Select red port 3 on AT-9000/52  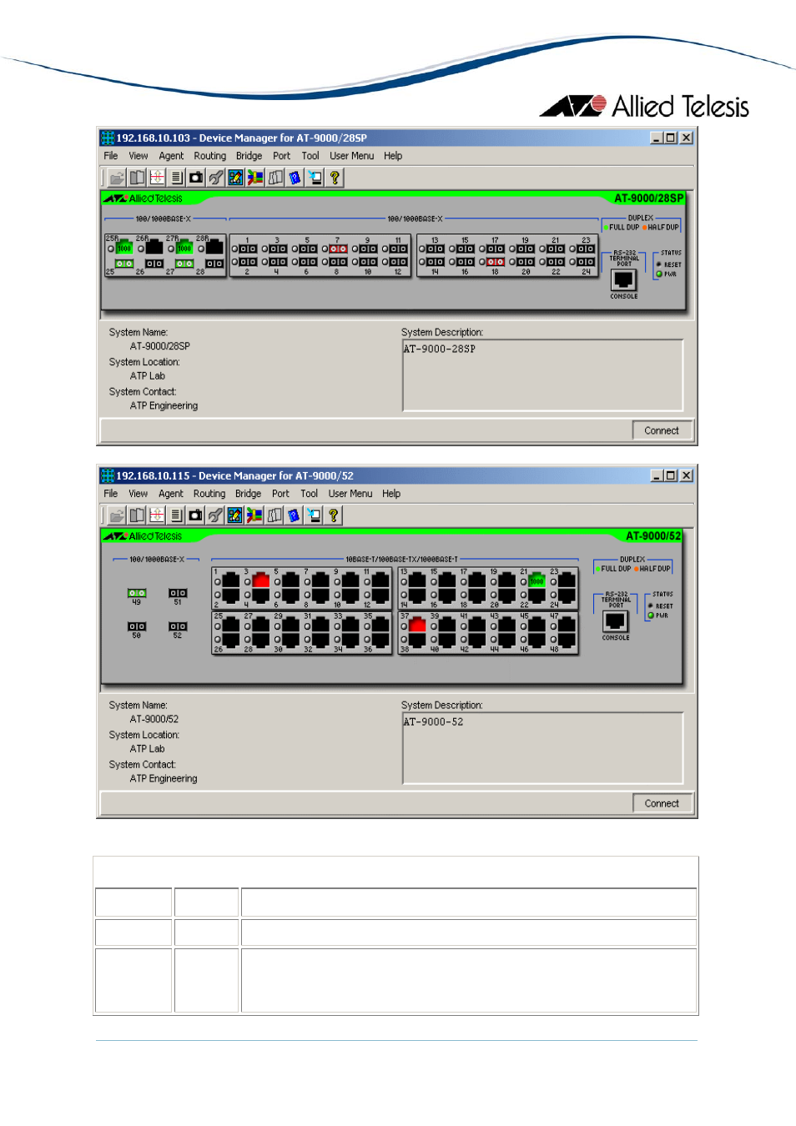tap(261, 581)
